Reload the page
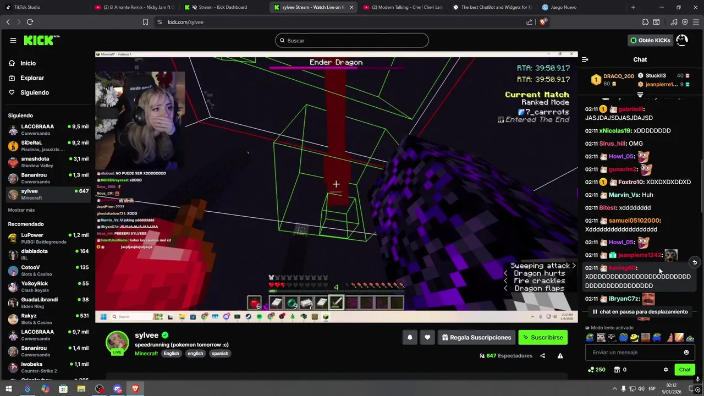 click(x=30, y=22)
